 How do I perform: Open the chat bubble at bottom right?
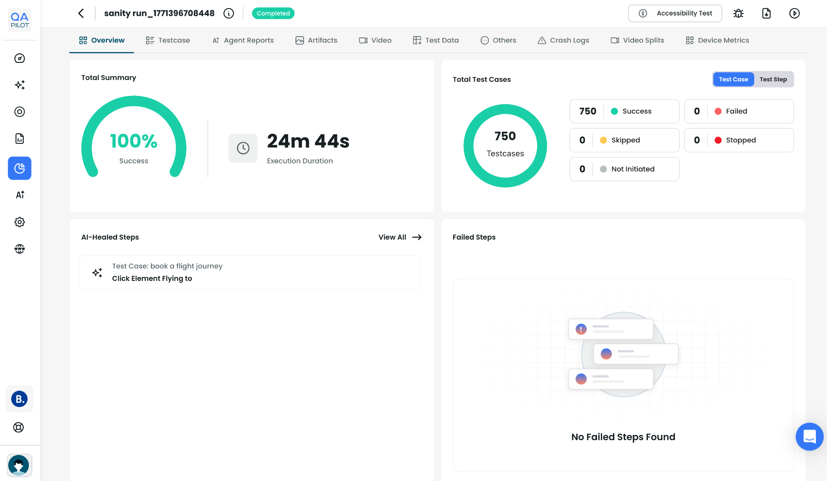coord(809,437)
